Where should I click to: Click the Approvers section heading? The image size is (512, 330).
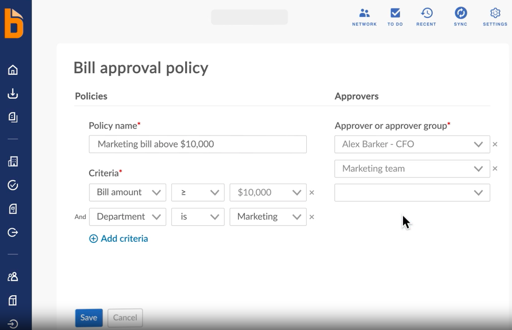tap(356, 96)
